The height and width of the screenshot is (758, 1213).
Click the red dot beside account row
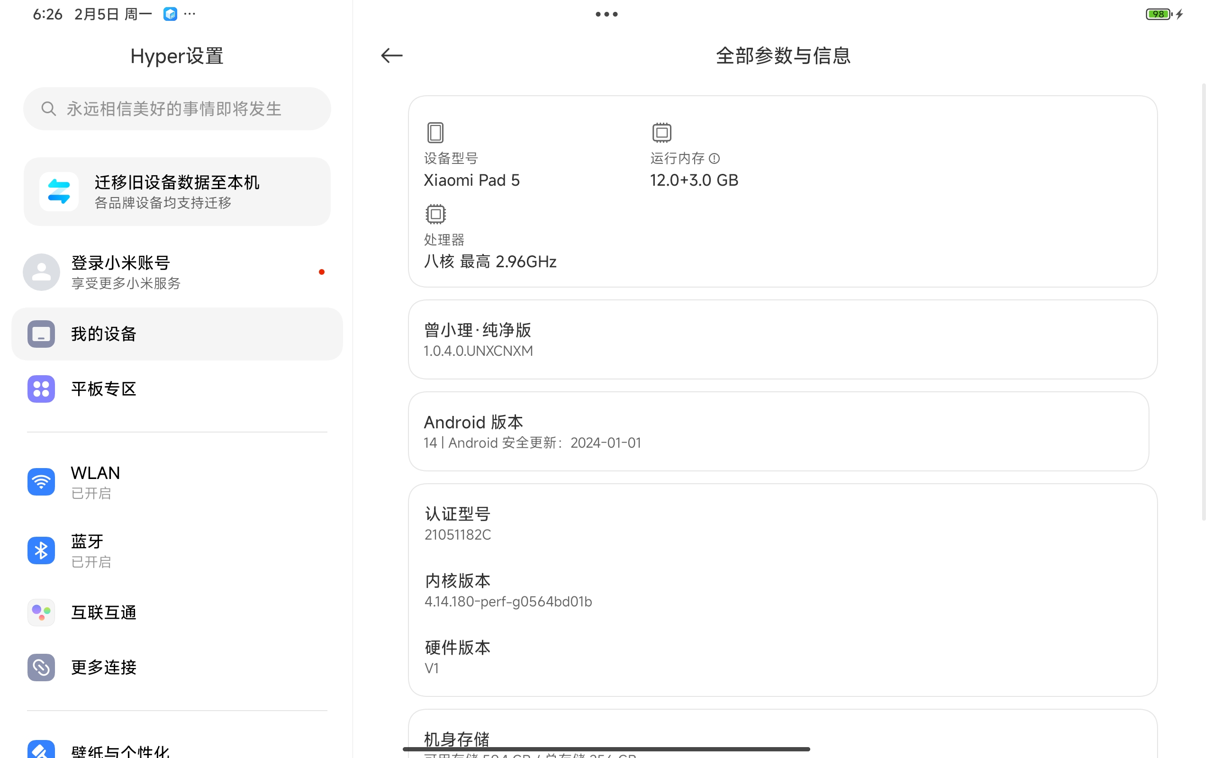click(321, 272)
